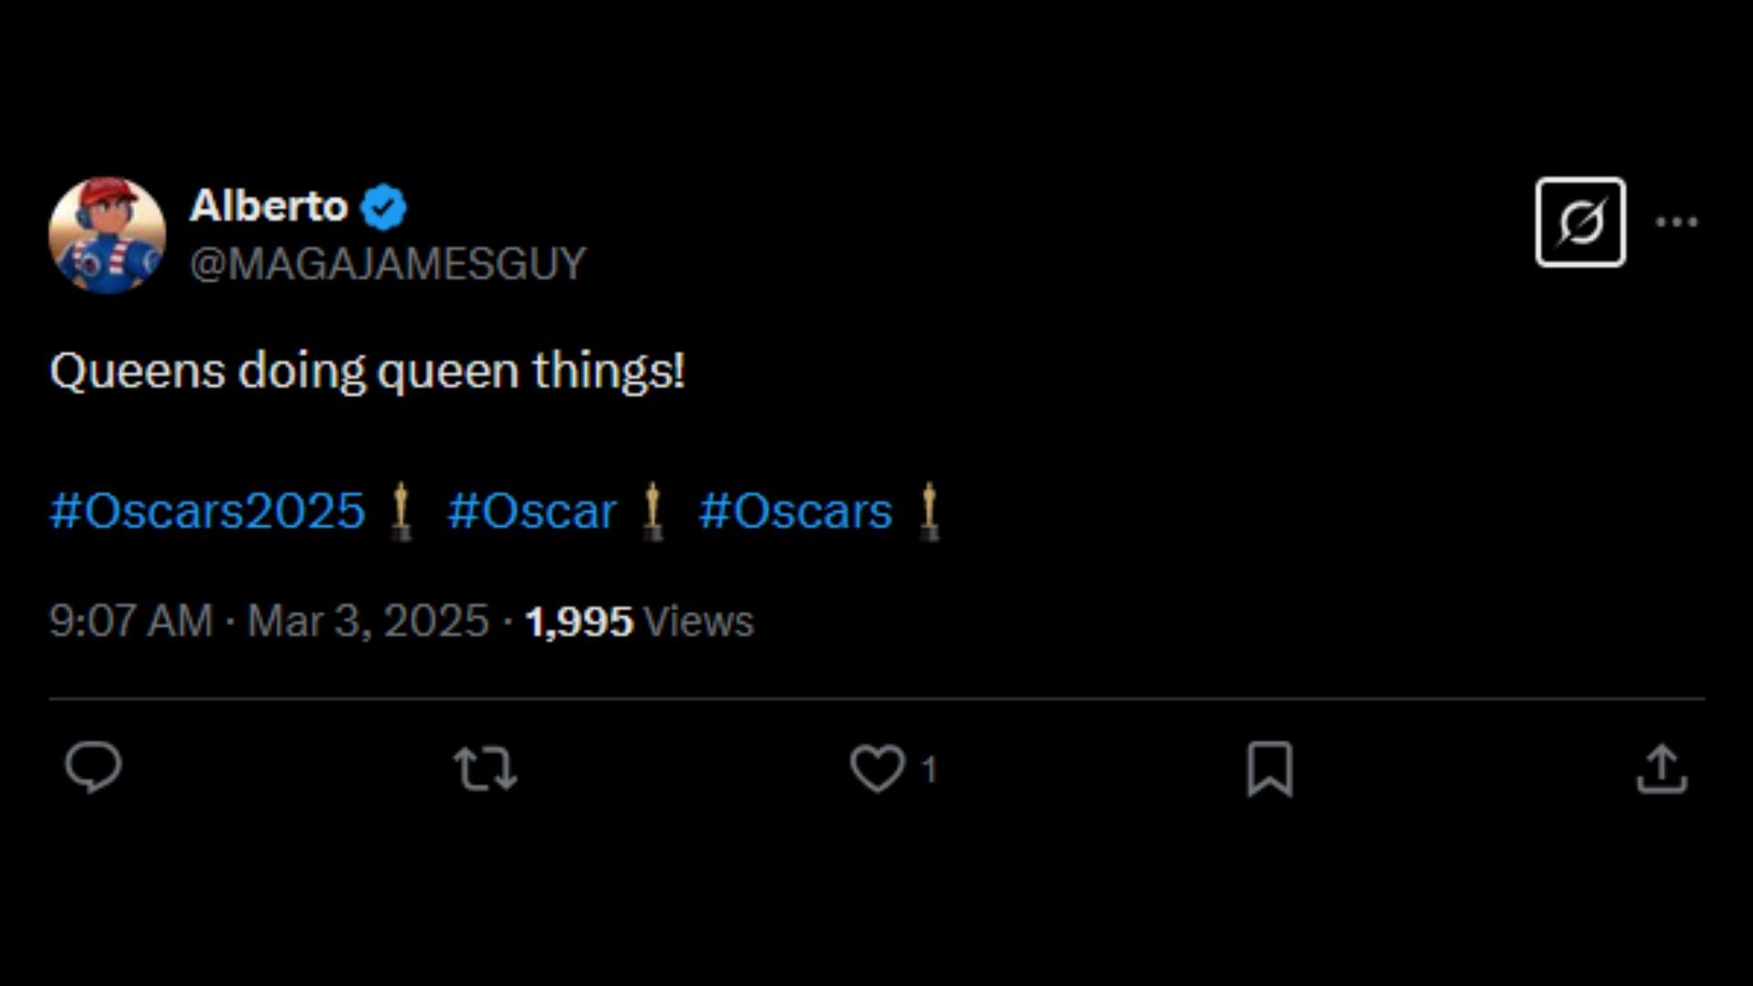Screen dimensions: 1753x986
Task: Click the display name "Alberto"
Action: pyautogui.click(x=268, y=206)
